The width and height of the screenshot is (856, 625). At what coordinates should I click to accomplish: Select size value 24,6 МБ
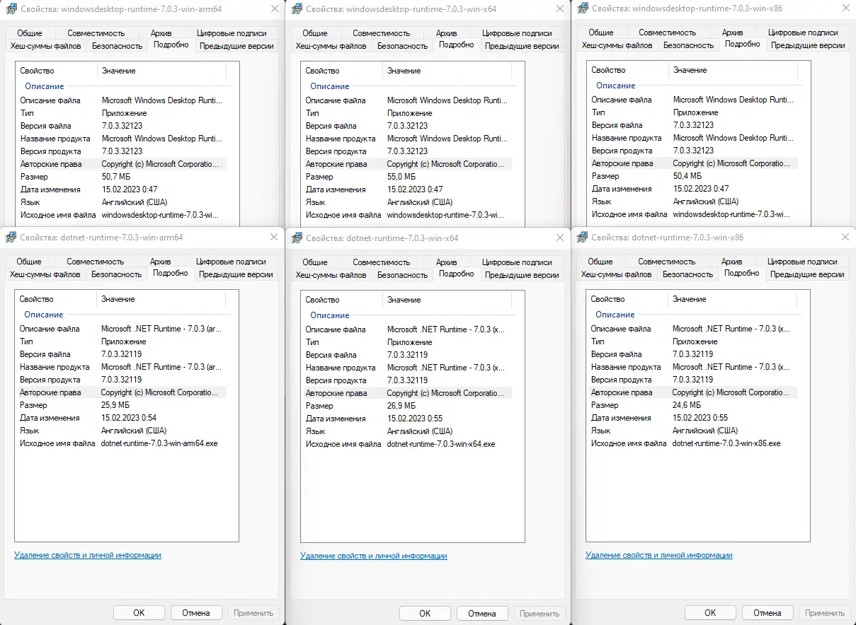click(687, 405)
